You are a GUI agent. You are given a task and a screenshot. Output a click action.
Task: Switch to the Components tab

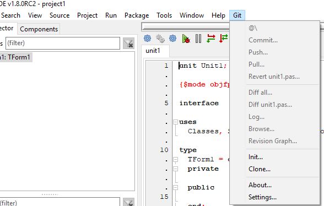click(39, 29)
